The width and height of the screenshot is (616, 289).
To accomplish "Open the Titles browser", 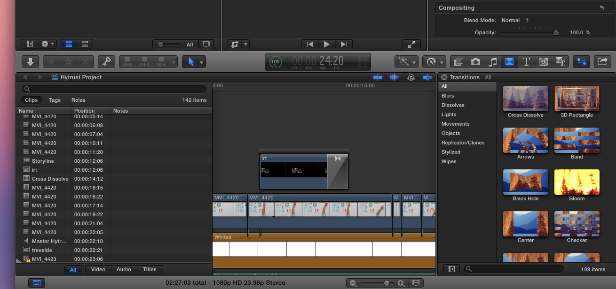I will 526,61.
